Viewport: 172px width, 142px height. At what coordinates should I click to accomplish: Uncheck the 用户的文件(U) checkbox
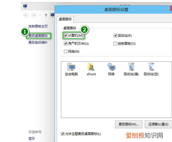tap(66, 44)
